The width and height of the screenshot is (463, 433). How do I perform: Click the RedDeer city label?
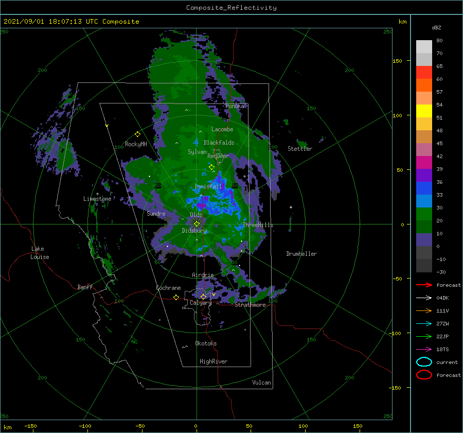[218, 156]
